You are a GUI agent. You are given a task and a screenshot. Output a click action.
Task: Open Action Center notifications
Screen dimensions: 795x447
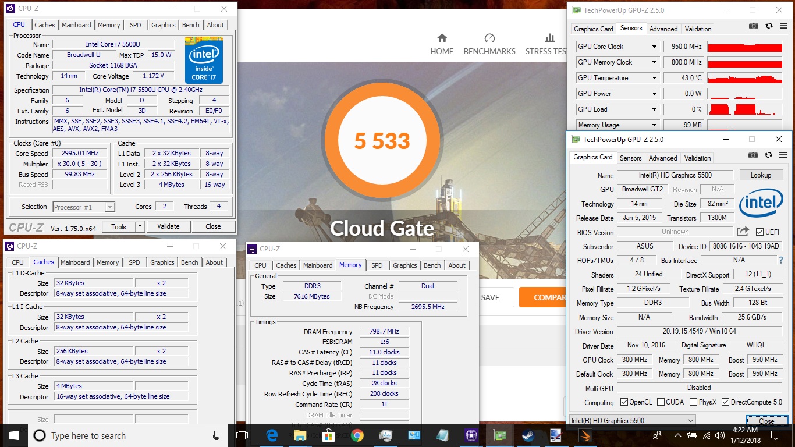point(776,435)
